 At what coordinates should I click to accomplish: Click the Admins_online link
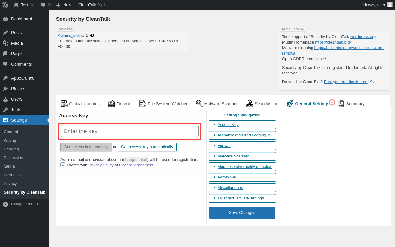(71, 35)
